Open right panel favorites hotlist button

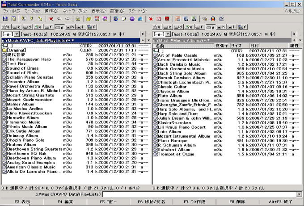point(294,40)
